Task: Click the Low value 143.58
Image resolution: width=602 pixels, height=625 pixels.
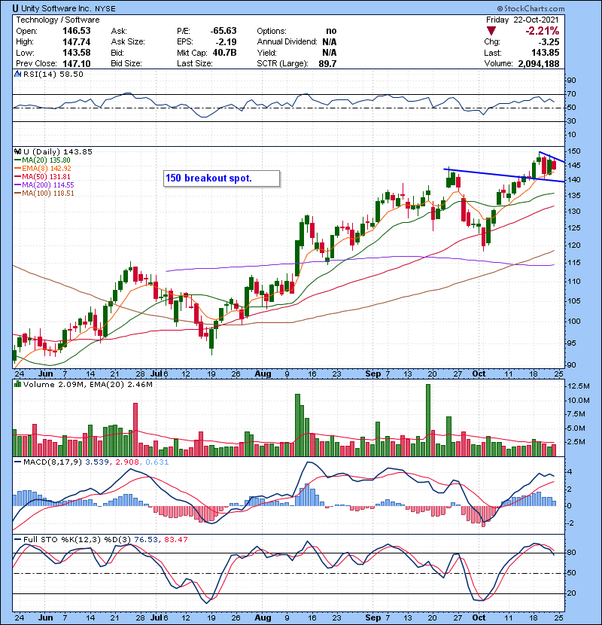Action: coord(77,53)
